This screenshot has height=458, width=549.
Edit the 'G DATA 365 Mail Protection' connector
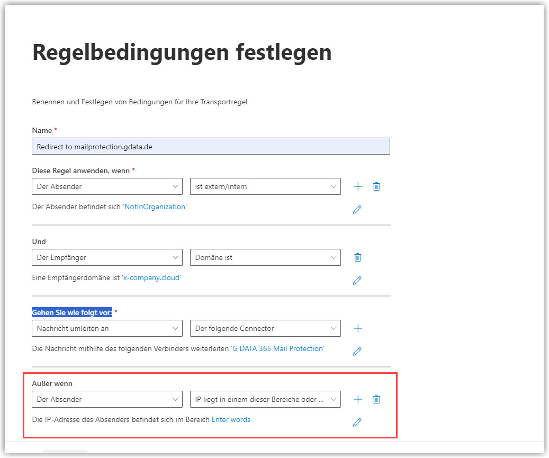click(357, 351)
